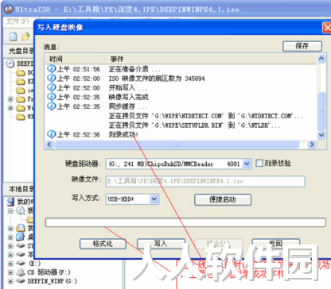Click the DEEPIN_WINP (G:) drive icon
331x289 pixels.
coord(21,281)
